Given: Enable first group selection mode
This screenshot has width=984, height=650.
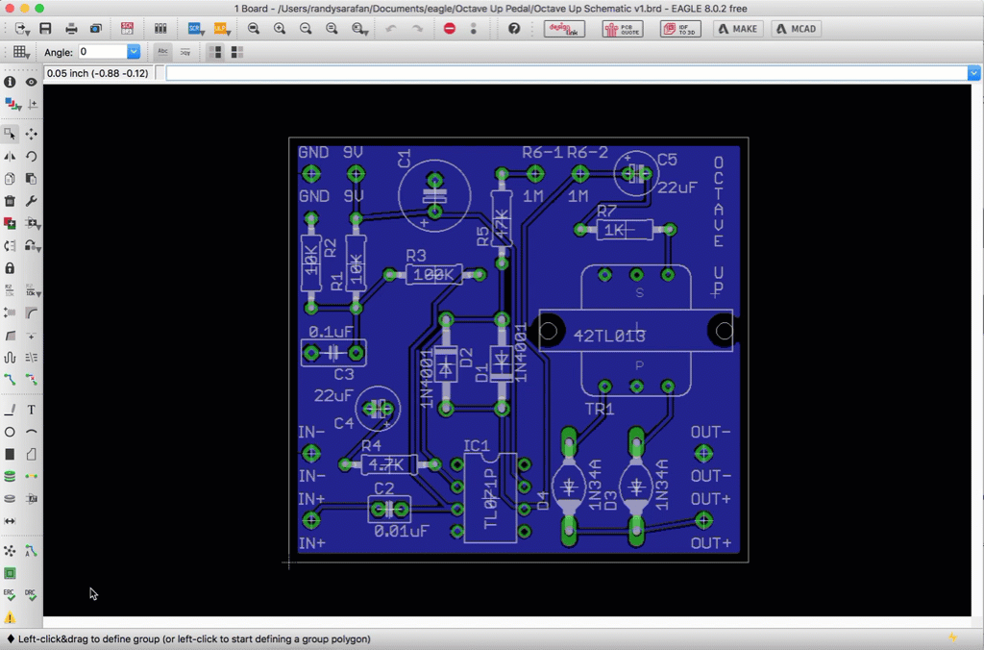Looking at the screenshot, I should 215,52.
